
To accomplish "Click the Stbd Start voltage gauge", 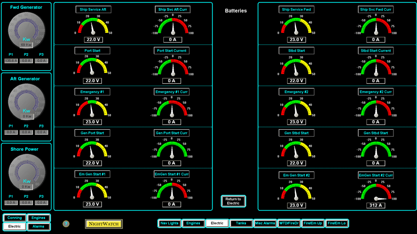I will 297,68.
